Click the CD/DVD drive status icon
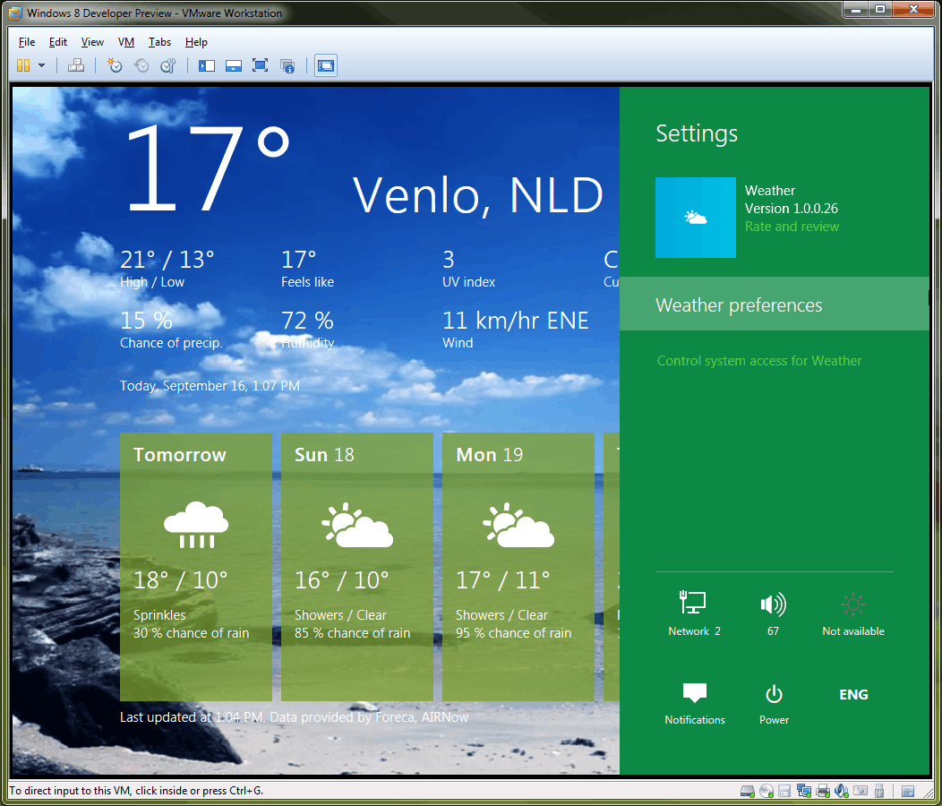 point(766,791)
